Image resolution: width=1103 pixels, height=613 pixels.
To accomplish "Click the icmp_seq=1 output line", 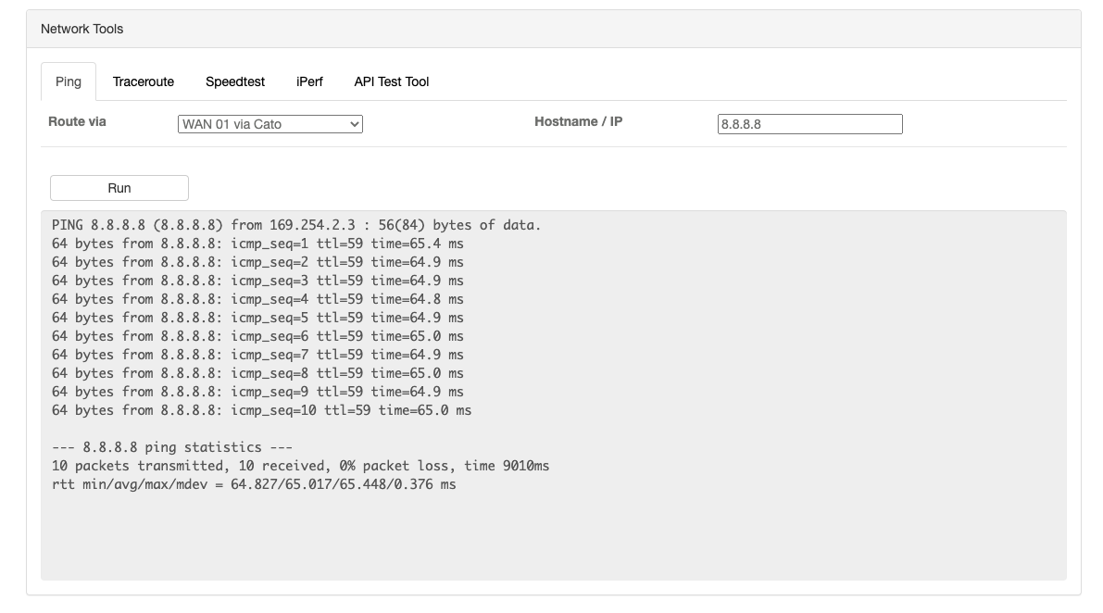I will pyautogui.click(x=257, y=244).
